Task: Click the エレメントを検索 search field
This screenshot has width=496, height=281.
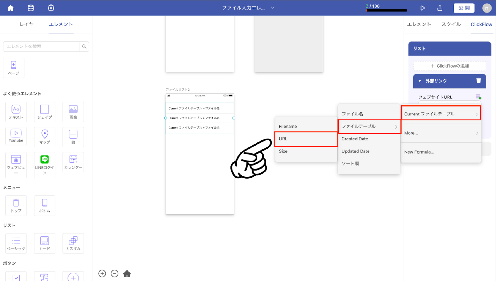Action: point(41,46)
